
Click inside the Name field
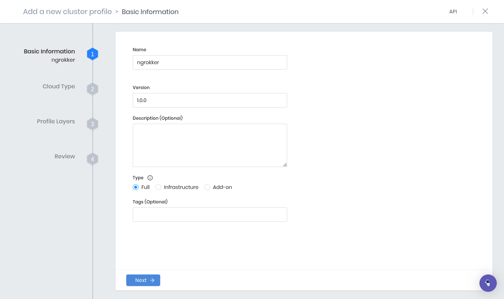tap(210, 62)
